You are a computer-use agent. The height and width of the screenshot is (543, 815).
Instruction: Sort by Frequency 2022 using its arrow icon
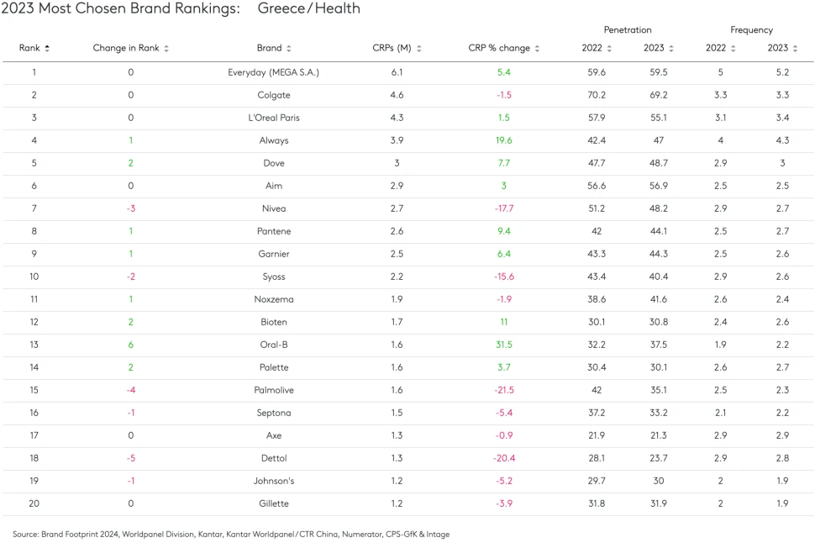point(733,49)
